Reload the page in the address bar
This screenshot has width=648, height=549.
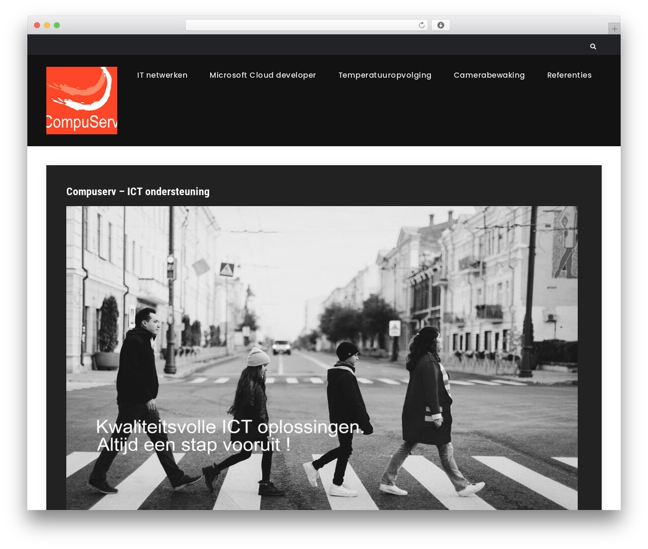(x=422, y=25)
